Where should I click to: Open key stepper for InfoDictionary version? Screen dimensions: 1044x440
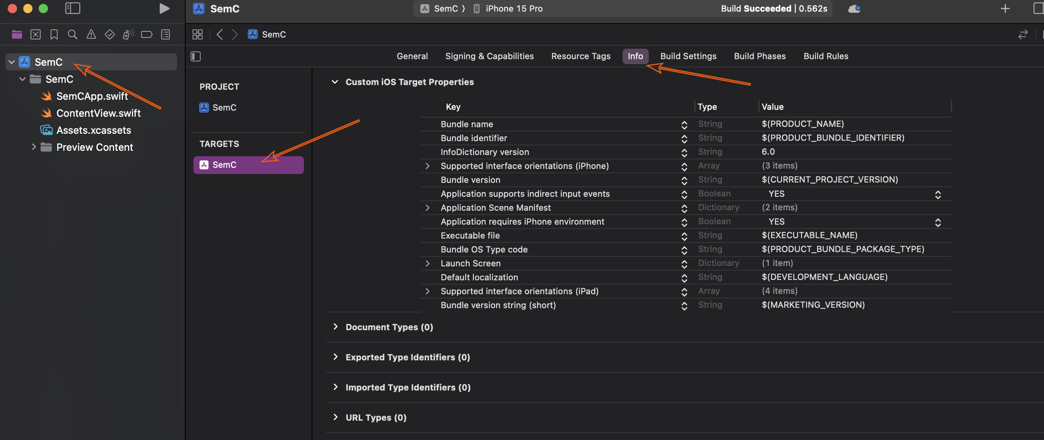[x=684, y=153]
